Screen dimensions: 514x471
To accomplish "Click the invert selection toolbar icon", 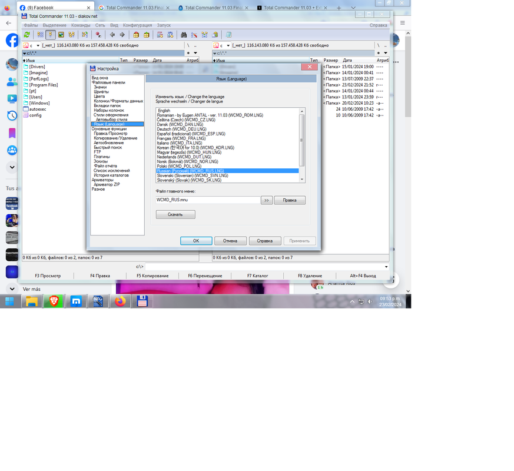I will [85, 35].
